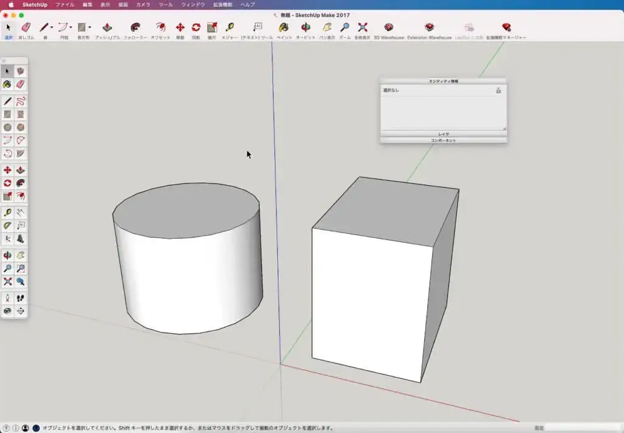Collapse the エンティティ情報 panel header
The height and width of the screenshot is (433, 624).
point(444,81)
